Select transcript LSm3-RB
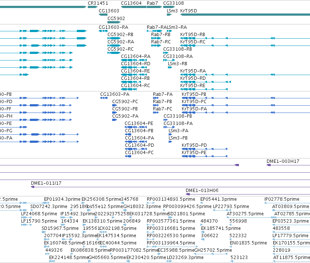310x263 pixels. 177,64
